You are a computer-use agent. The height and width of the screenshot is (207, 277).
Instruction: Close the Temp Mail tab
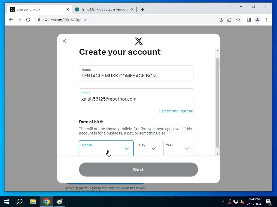pos(132,9)
